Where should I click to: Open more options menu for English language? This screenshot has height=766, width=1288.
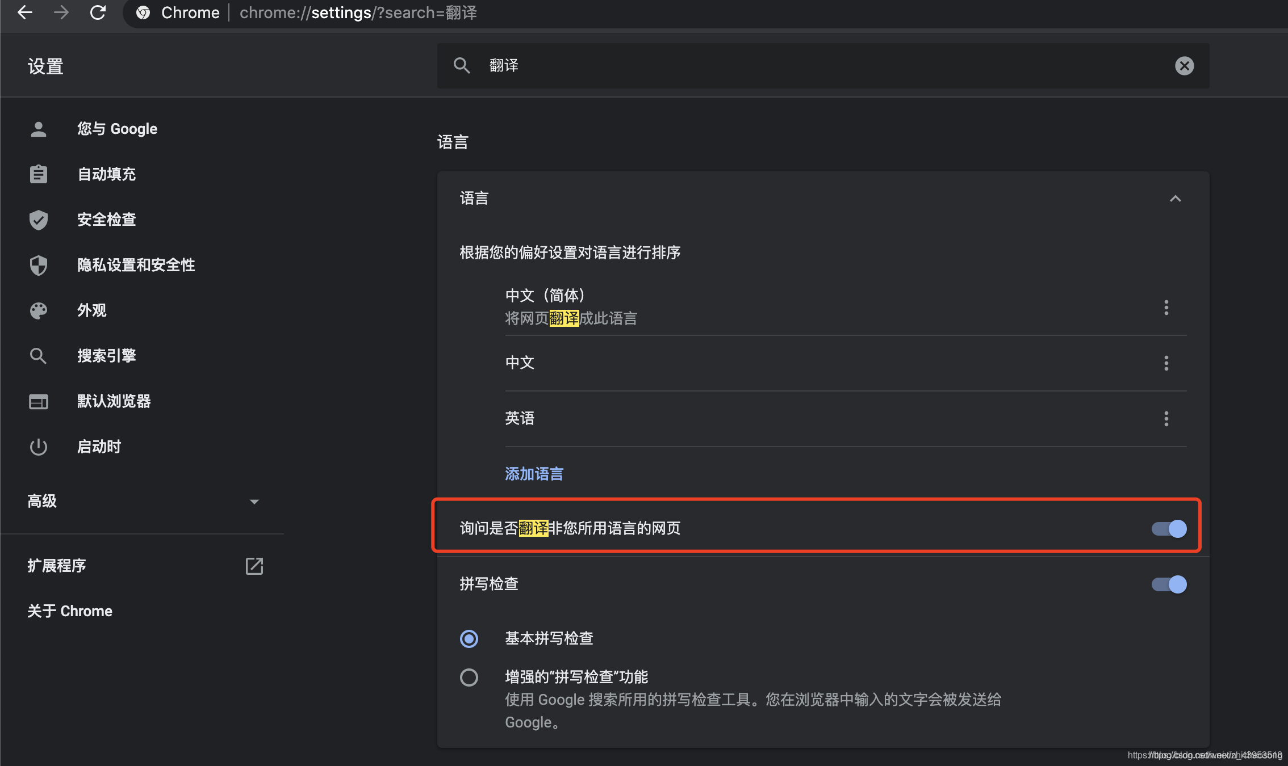1166,419
